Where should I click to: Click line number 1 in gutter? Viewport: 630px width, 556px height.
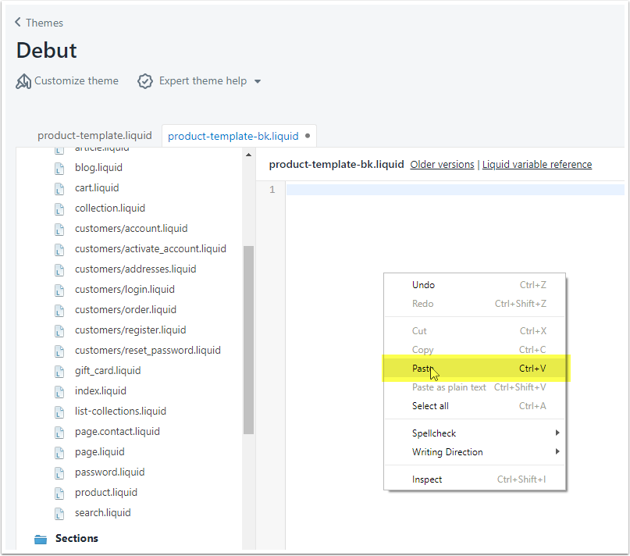pyautogui.click(x=272, y=190)
